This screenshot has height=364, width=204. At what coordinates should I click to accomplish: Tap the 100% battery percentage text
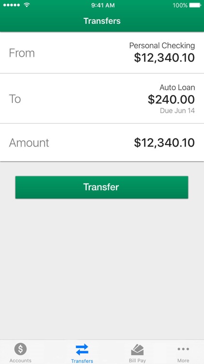click(180, 5)
